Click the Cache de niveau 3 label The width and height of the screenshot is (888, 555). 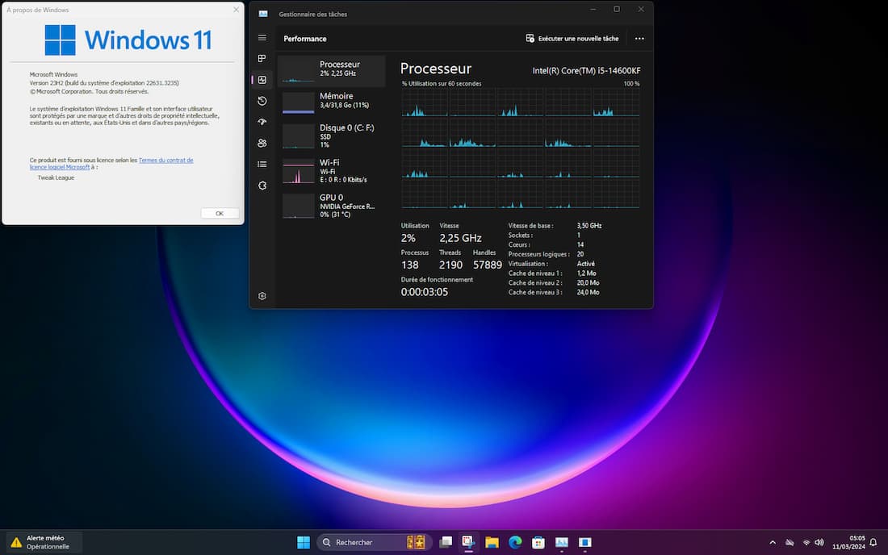tap(535, 293)
